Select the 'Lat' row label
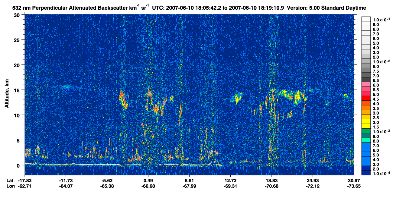The height and width of the screenshot is (201, 393). [10, 181]
